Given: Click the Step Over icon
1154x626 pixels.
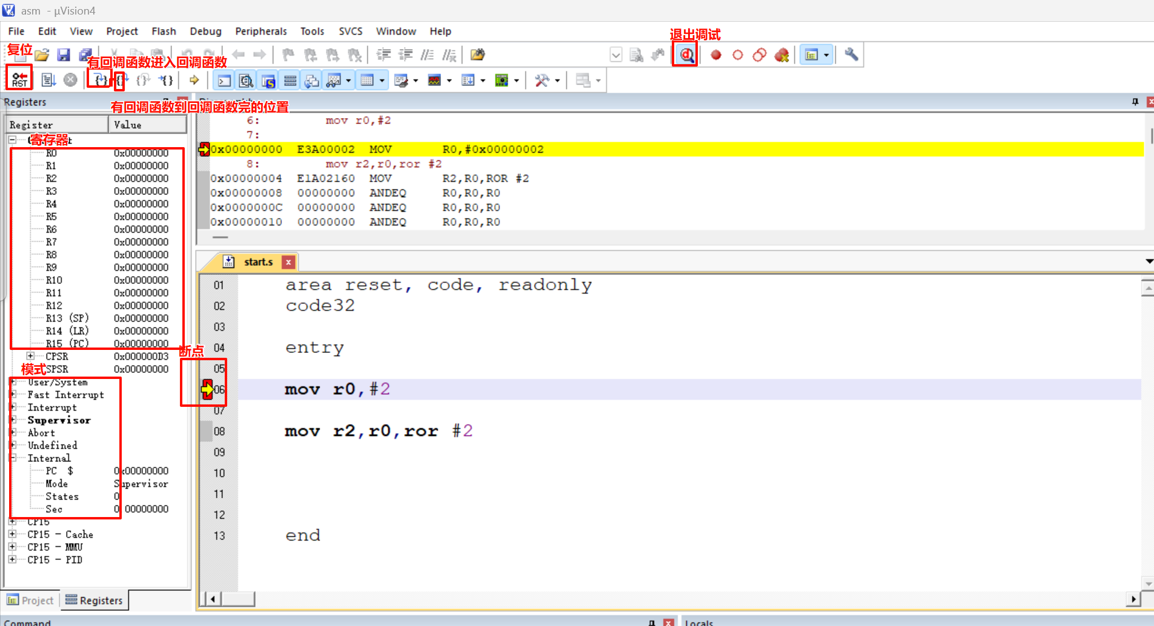Looking at the screenshot, I should 122,80.
